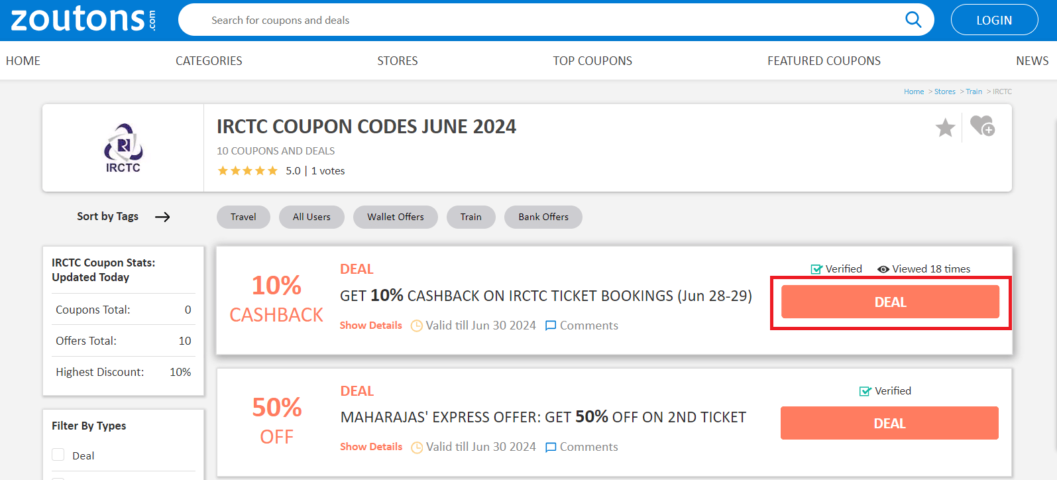The image size is (1057, 480).
Task: Filter by Travel tag
Action: pos(243,217)
